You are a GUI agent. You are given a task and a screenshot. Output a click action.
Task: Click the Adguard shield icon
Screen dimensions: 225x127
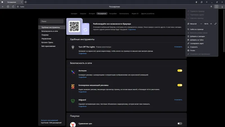[x=73, y=101]
